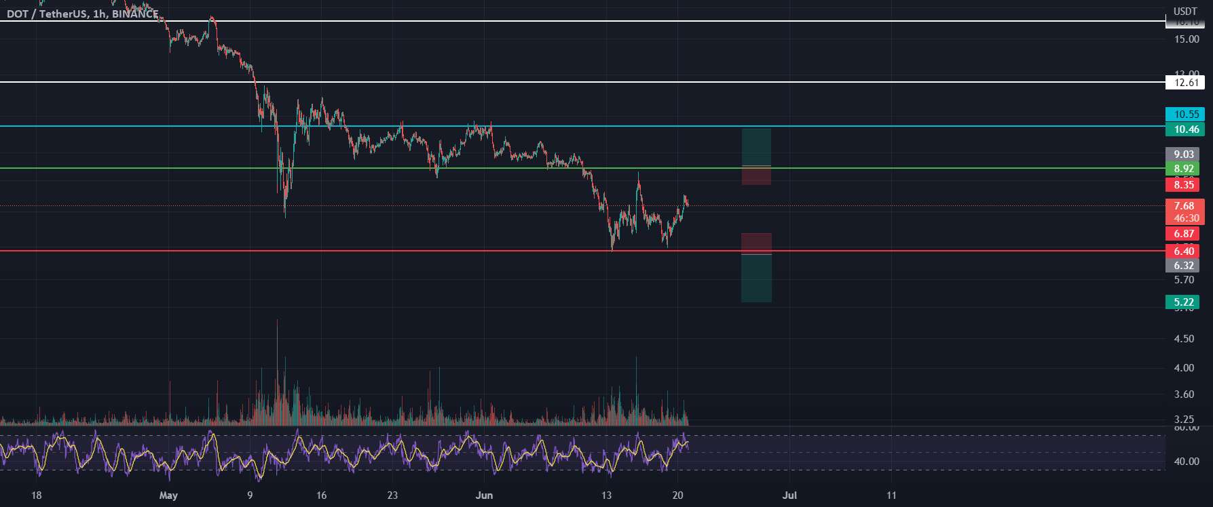Image resolution: width=1213 pixels, height=507 pixels.
Task: Click the Jun label on time axis
Action: coord(484,495)
